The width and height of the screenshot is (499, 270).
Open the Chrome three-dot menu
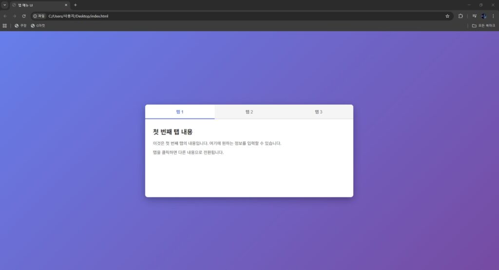pyautogui.click(x=493, y=16)
